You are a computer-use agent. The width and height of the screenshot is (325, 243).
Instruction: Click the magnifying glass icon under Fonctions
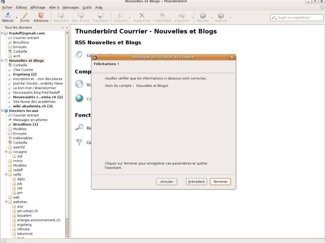coord(79,128)
